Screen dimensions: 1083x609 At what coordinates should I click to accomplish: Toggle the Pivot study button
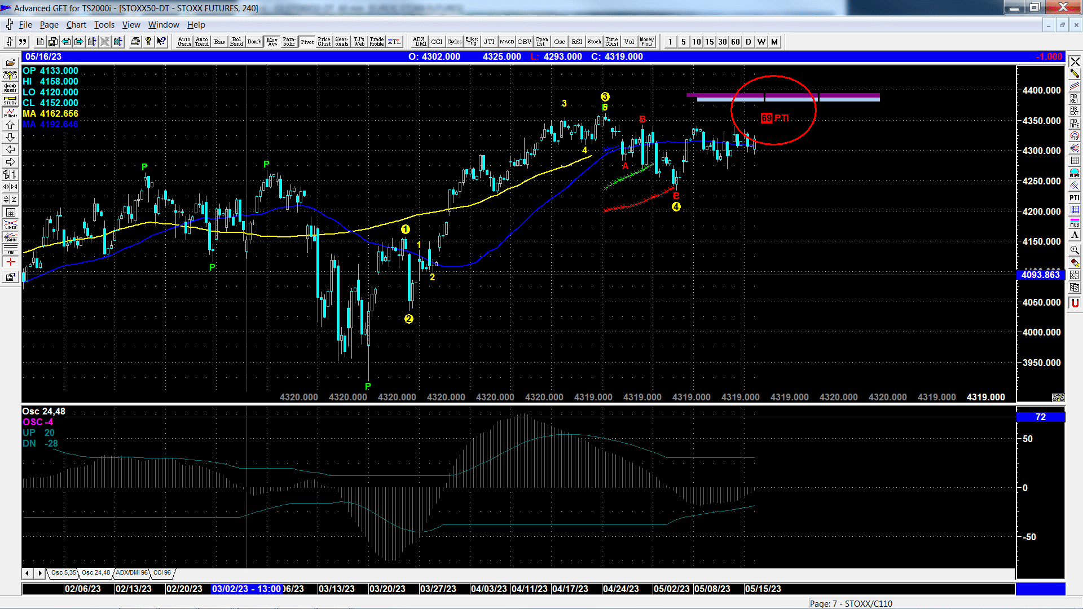307,42
